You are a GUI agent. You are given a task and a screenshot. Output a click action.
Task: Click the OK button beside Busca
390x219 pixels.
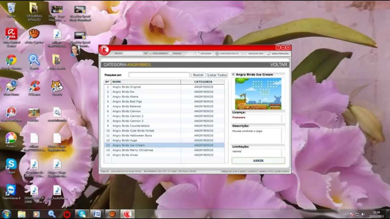[146, 53]
